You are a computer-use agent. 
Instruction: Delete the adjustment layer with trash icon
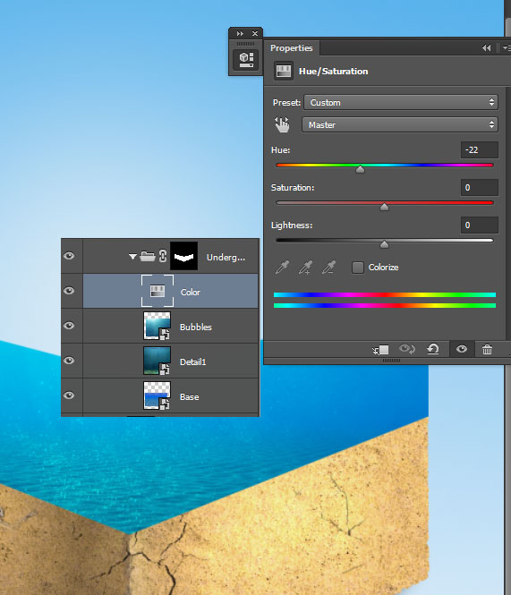(x=487, y=349)
